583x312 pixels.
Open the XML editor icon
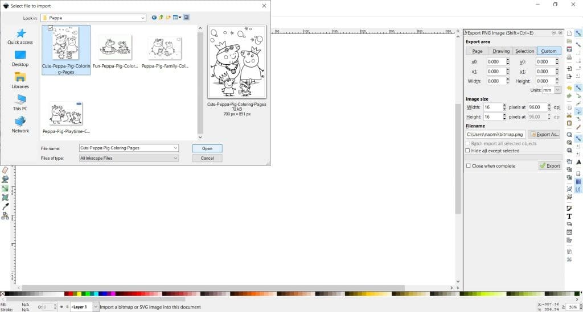click(x=569, y=232)
